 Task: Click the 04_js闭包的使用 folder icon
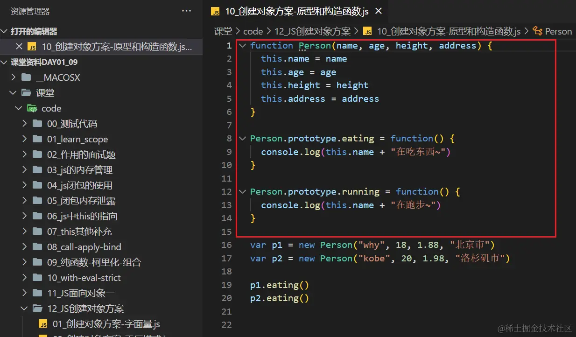pyautogui.click(x=38, y=185)
